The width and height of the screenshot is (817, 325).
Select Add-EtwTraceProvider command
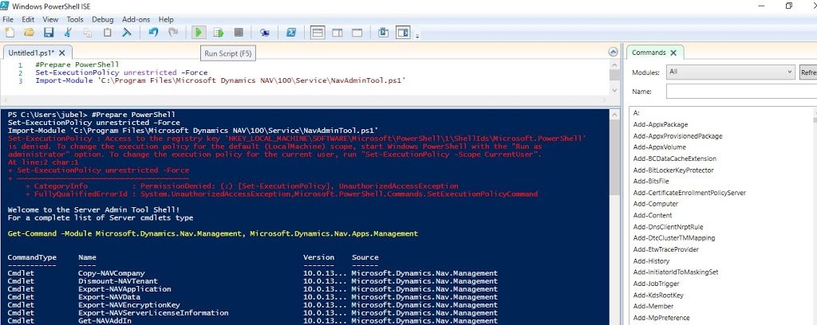[666, 249]
